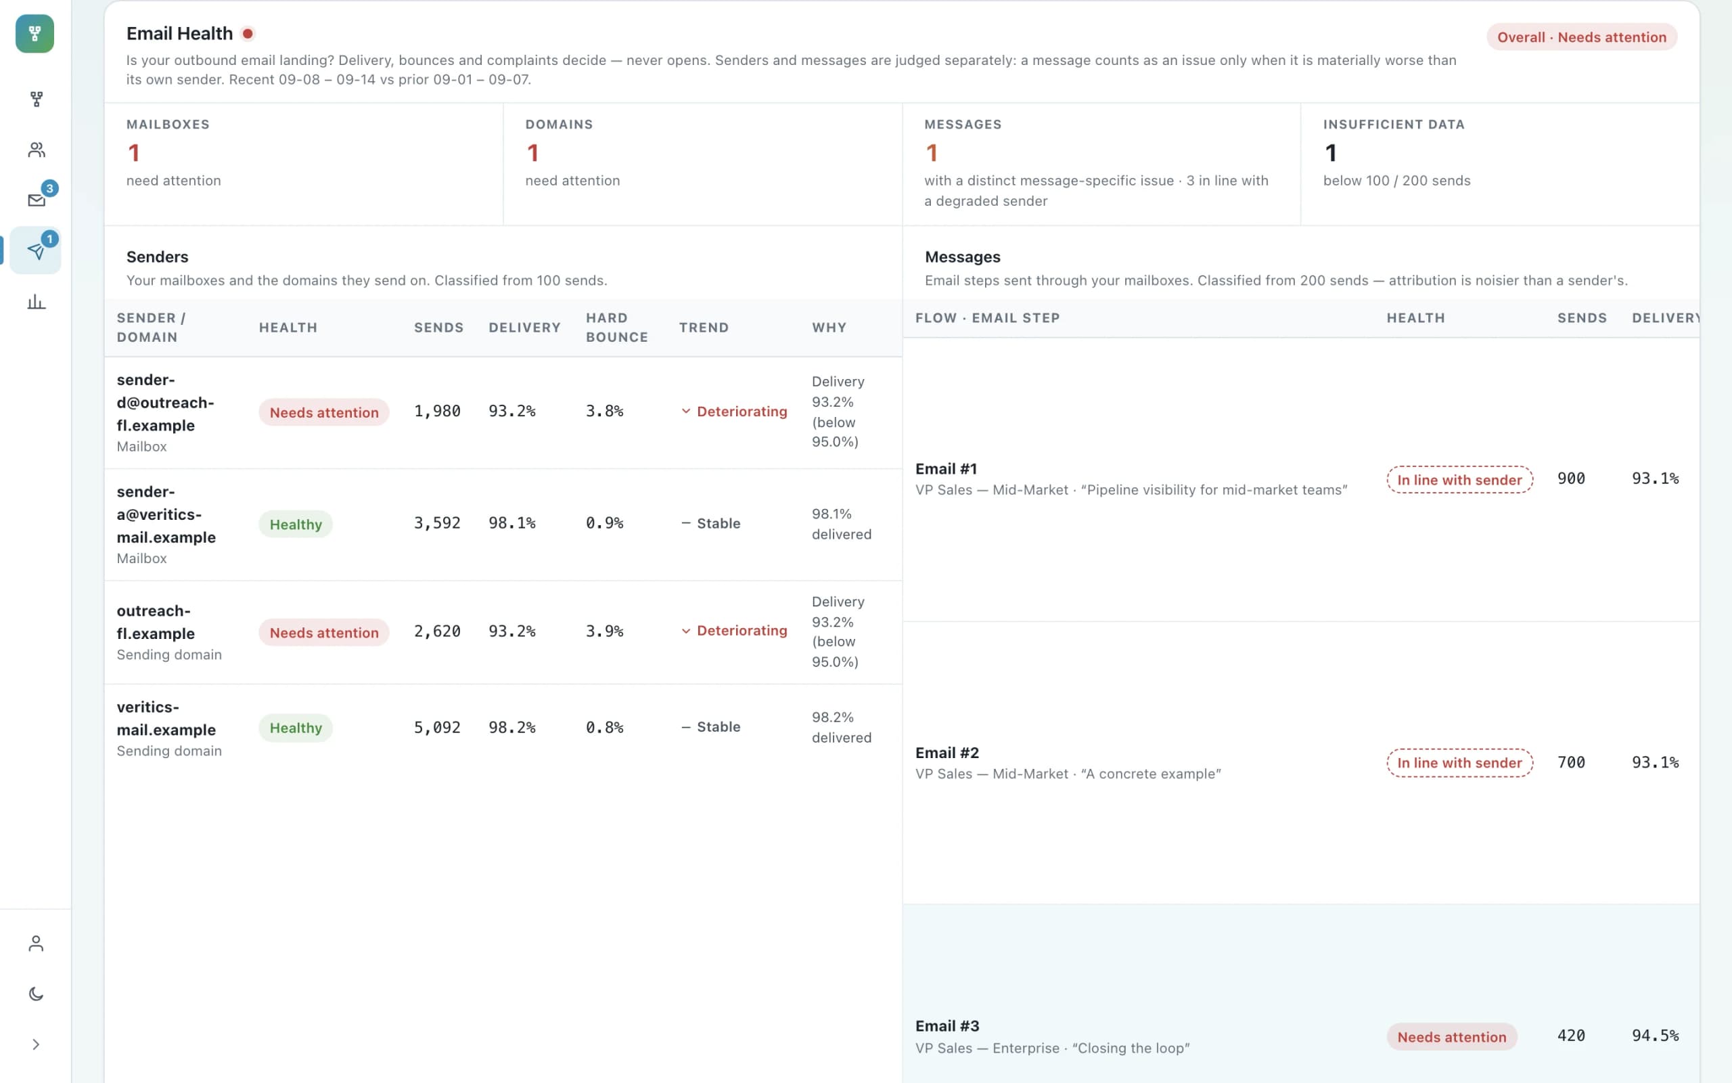Click Needs attention badge for sender-d mailbox

pos(324,413)
